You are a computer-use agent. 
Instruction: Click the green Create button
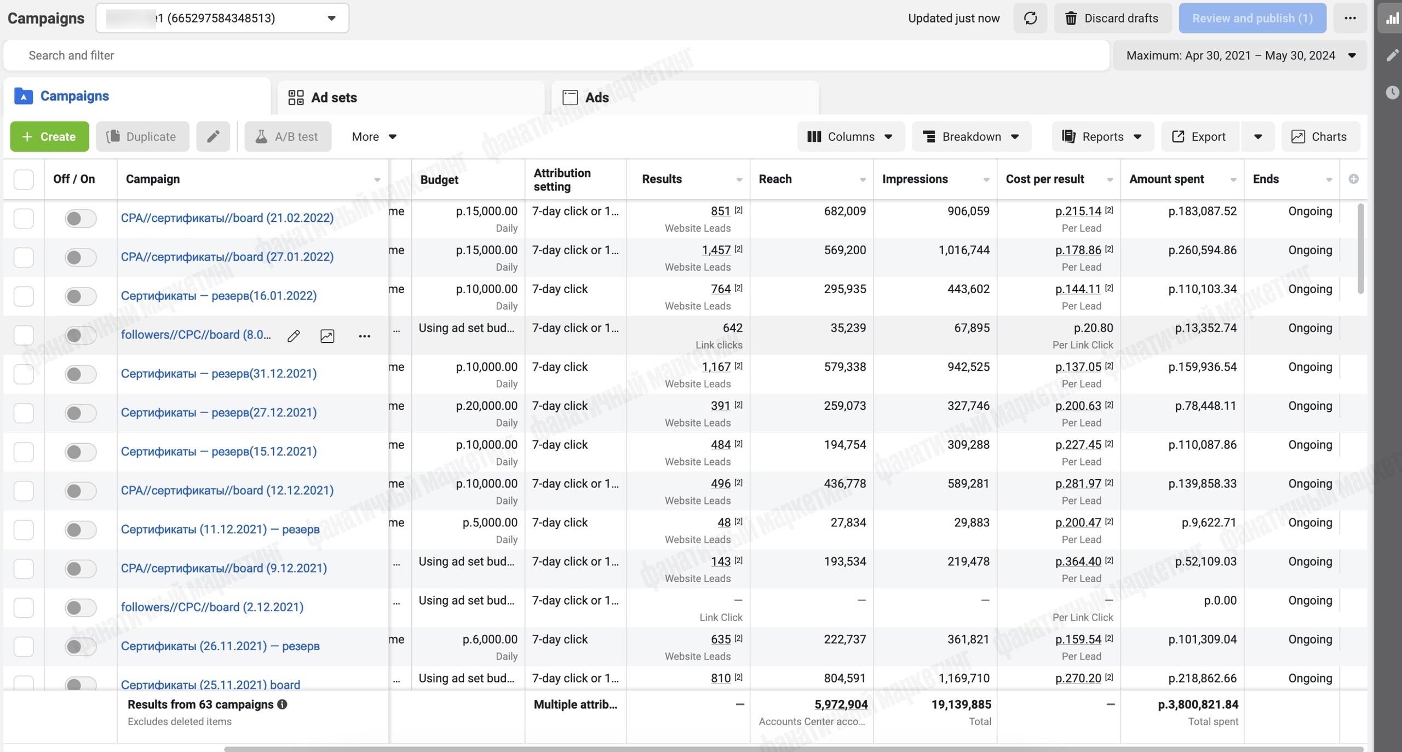(49, 136)
